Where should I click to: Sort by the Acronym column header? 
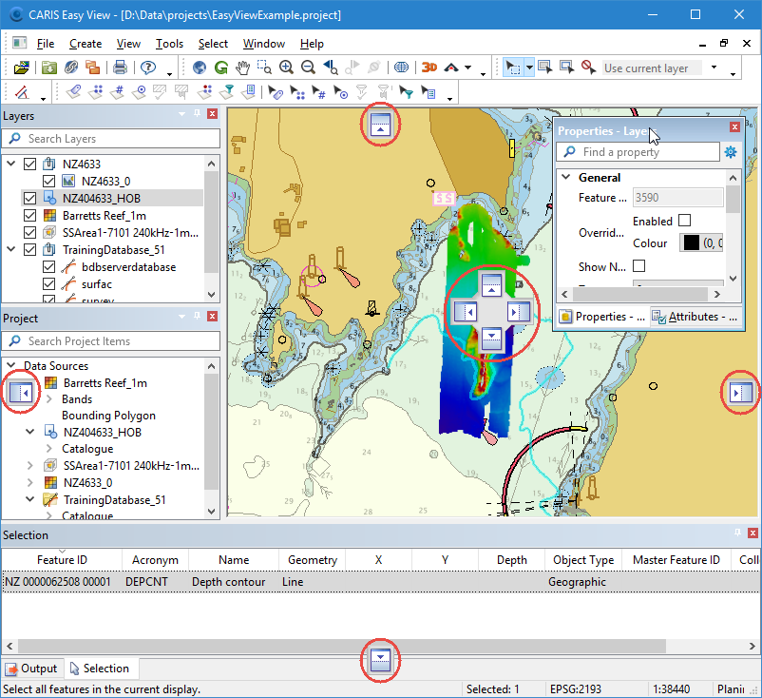point(155,560)
